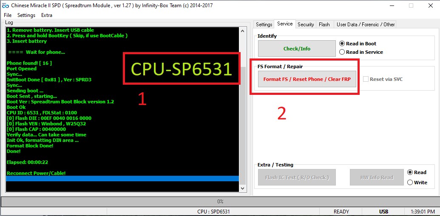Click the '[0] Flash CAP : 00400000' line
440x216 pixels.
click(x=36, y=129)
